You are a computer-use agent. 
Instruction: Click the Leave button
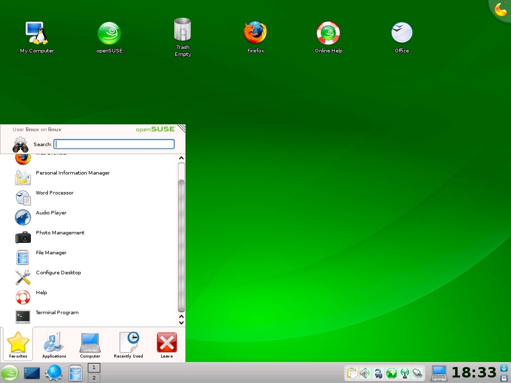(x=166, y=345)
